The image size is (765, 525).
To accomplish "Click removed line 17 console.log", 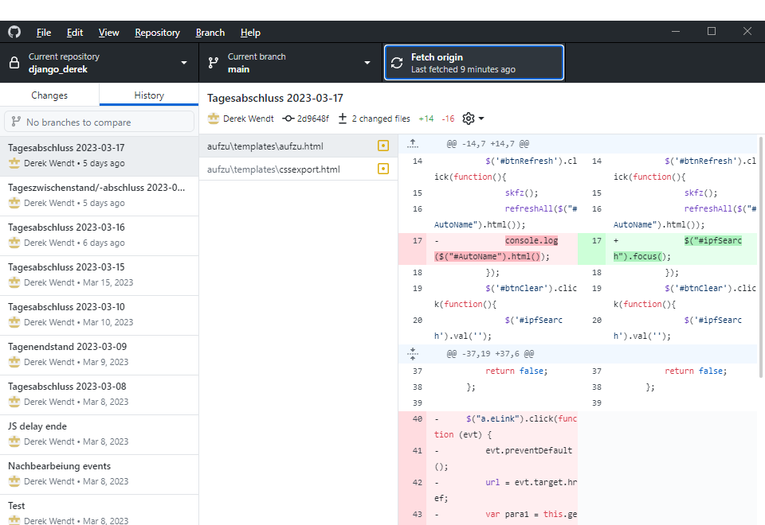I will coord(488,248).
